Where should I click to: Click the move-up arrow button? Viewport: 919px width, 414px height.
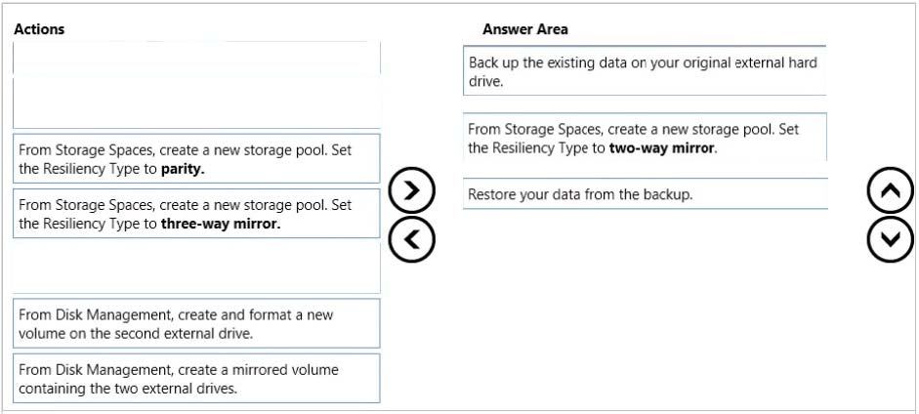891,190
